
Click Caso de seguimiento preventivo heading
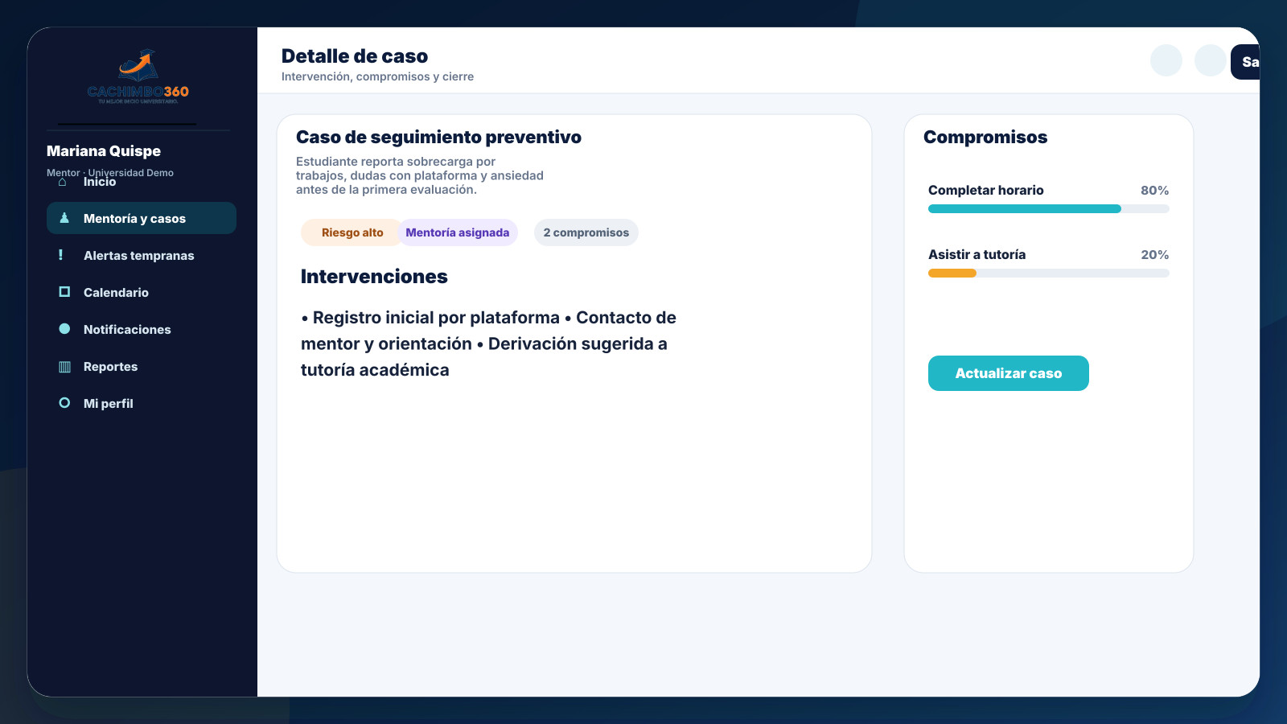tap(438, 137)
